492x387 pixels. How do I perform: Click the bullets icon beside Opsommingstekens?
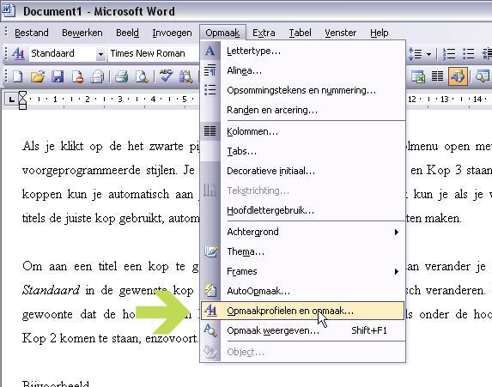pos(210,90)
